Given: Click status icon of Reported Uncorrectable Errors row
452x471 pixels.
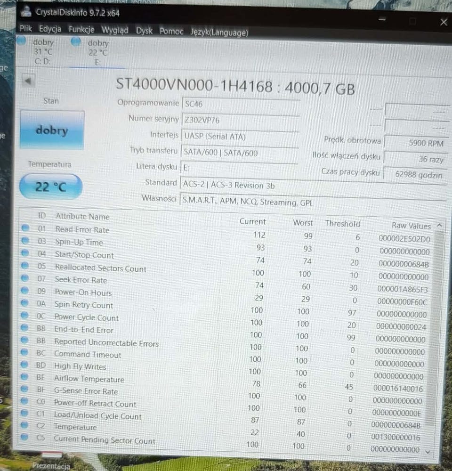Looking at the screenshot, I should tap(24, 340).
